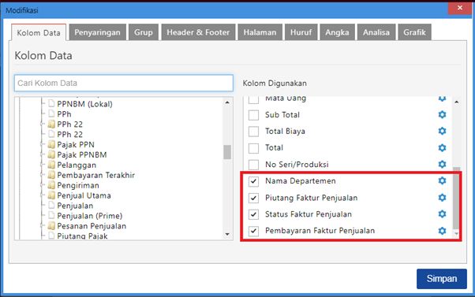Click the PPh document icon

[51, 114]
